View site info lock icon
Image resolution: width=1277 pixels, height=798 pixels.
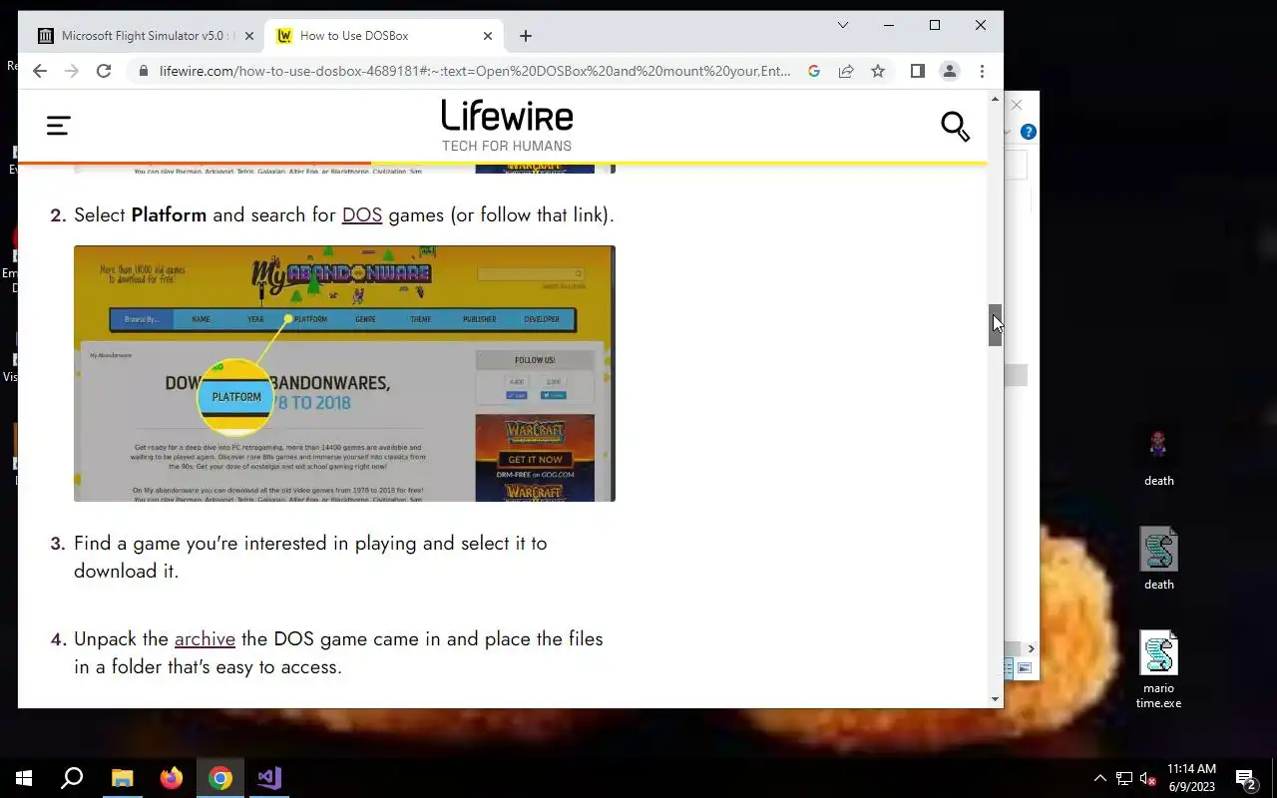[144, 71]
